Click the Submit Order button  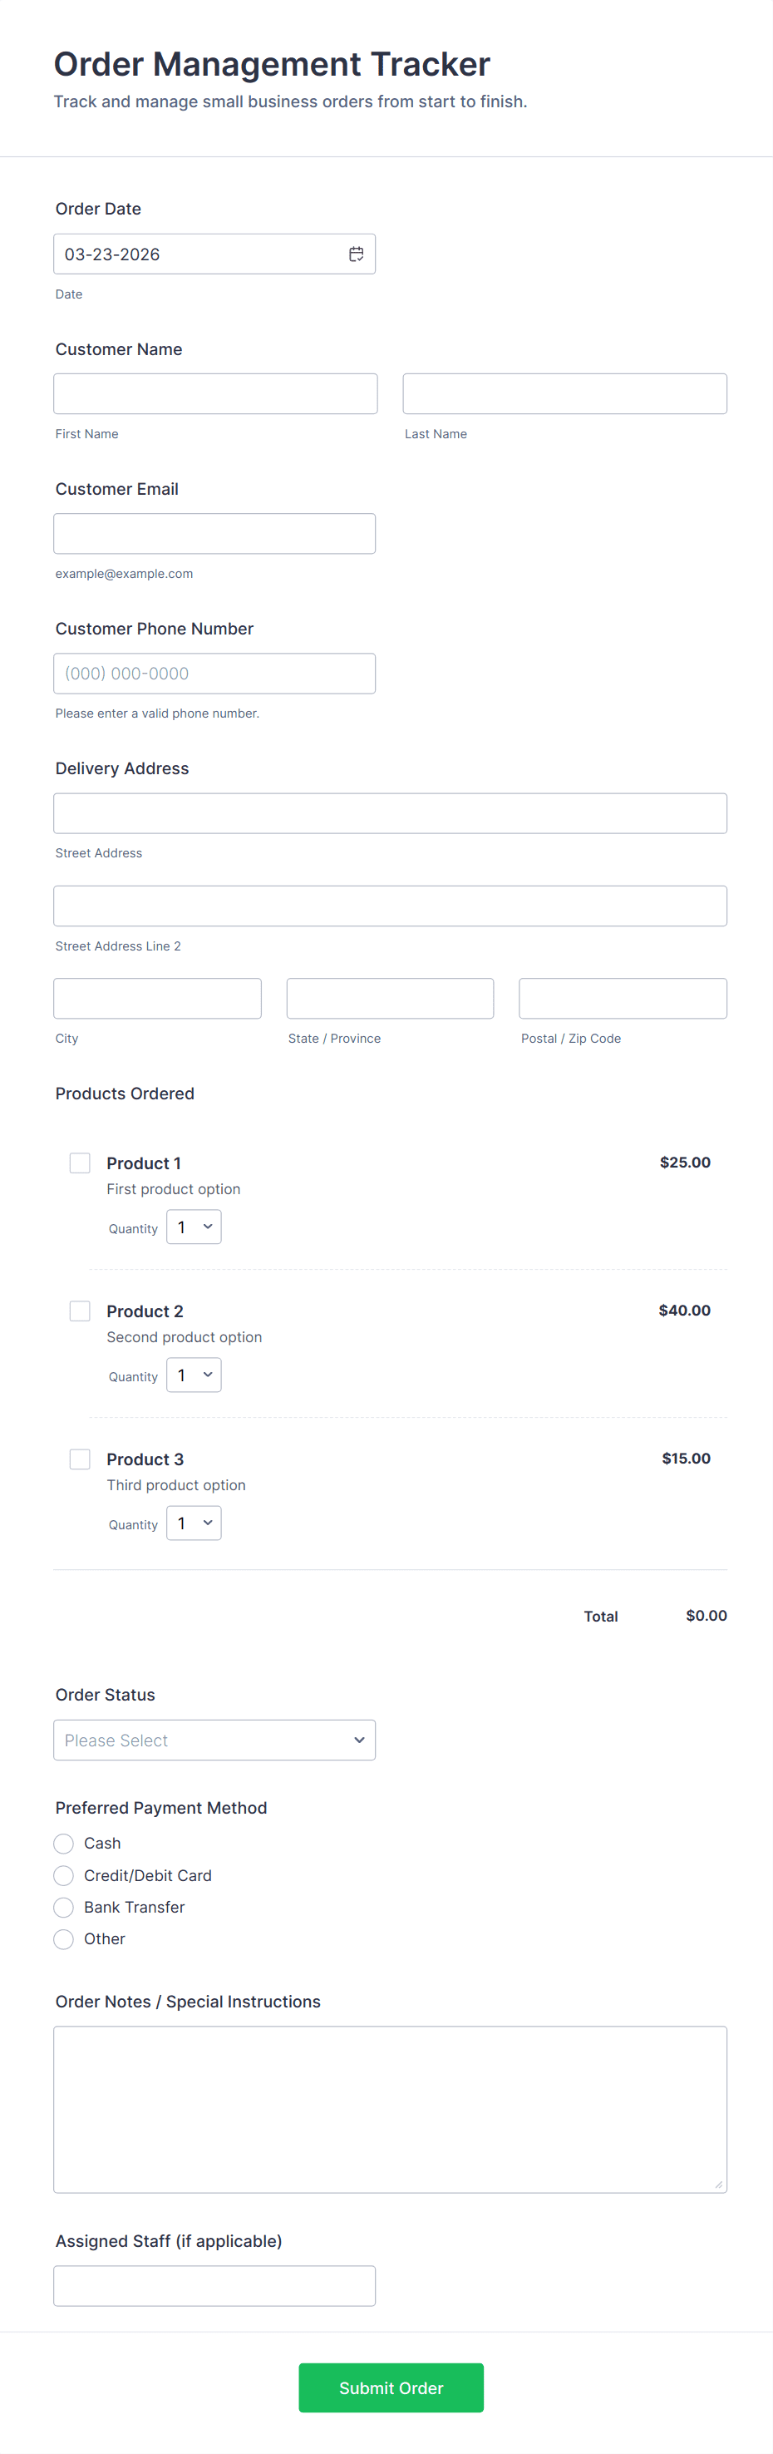pos(391,2387)
